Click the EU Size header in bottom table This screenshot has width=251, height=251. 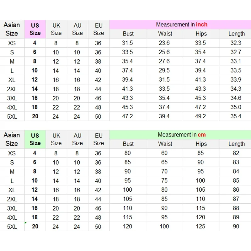pyautogui.click(x=99, y=139)
